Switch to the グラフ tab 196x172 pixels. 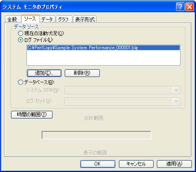tap(64, 19)
